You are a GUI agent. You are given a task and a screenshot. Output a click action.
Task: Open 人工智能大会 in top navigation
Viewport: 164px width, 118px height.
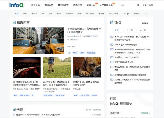(x=106, y=5)
